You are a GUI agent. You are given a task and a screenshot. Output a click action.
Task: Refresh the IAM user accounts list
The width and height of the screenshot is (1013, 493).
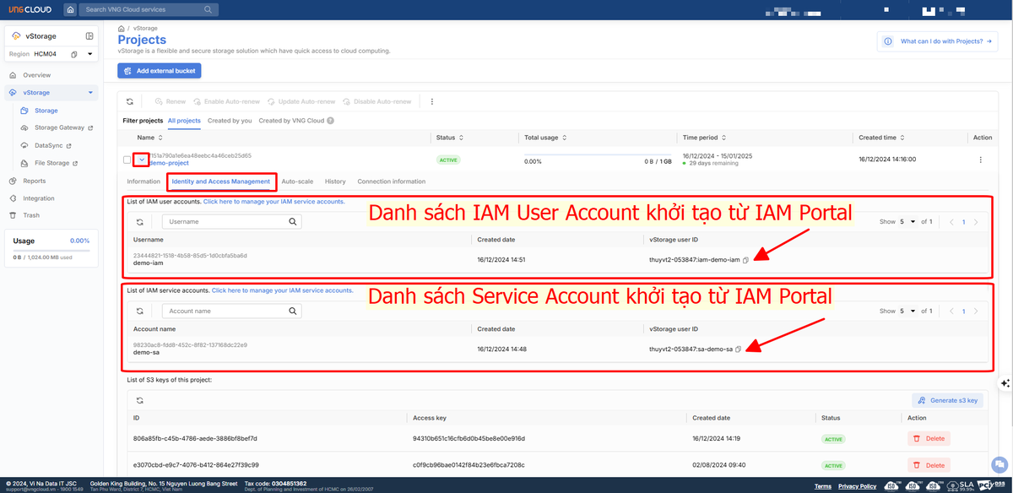[x=139, y=222]
